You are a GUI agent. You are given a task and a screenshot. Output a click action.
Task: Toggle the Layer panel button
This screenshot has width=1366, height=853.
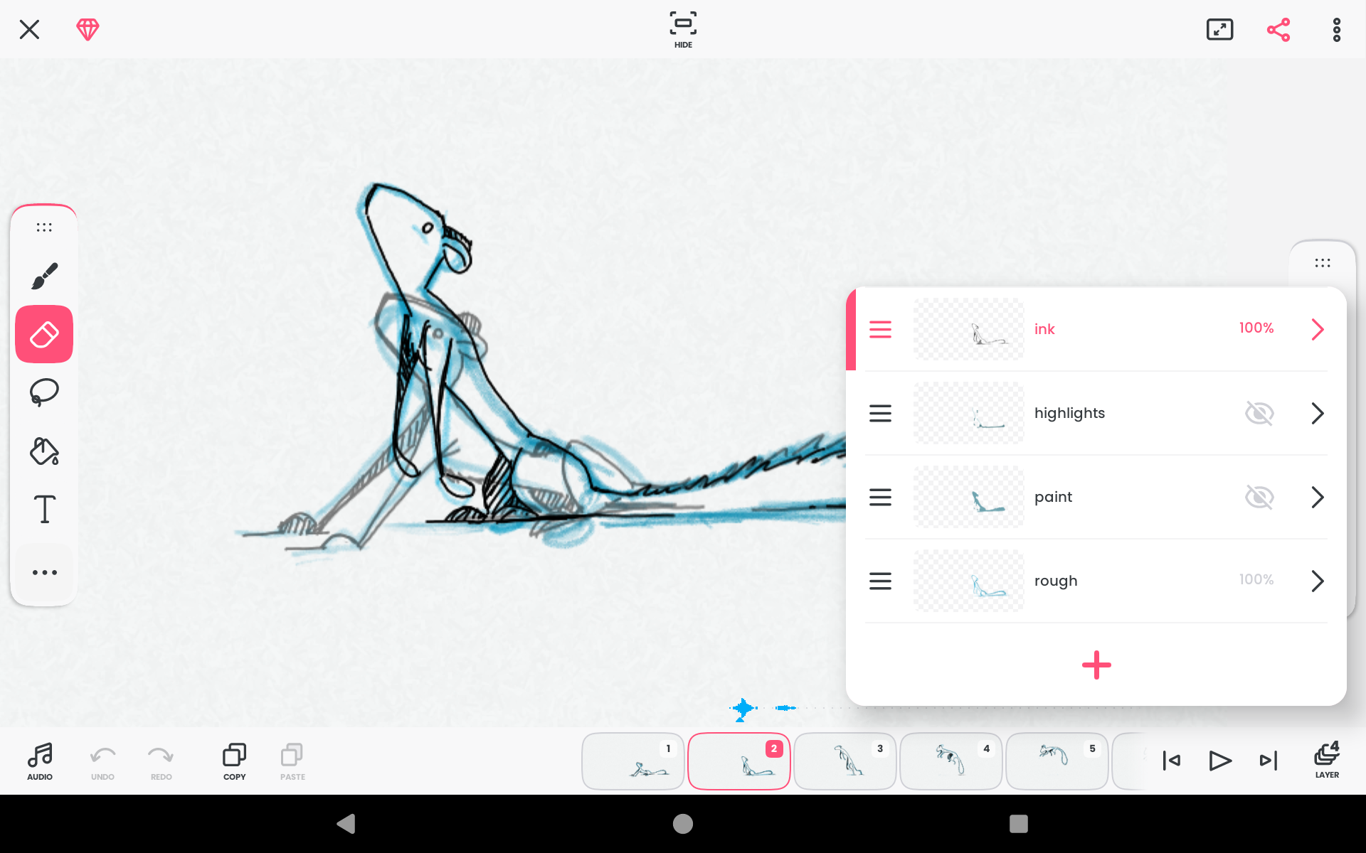coord(1326,760)
